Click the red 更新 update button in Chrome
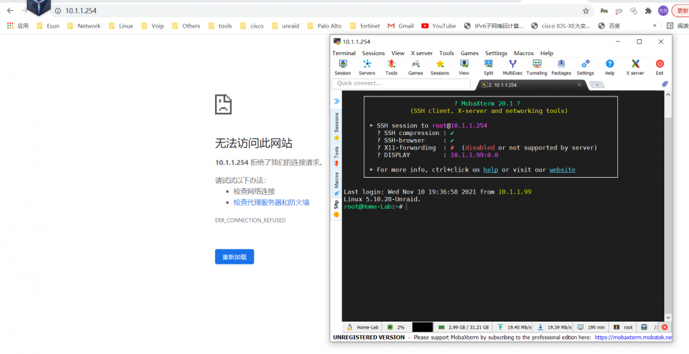This screenshot has width=689, height=354. pos(680,11)
